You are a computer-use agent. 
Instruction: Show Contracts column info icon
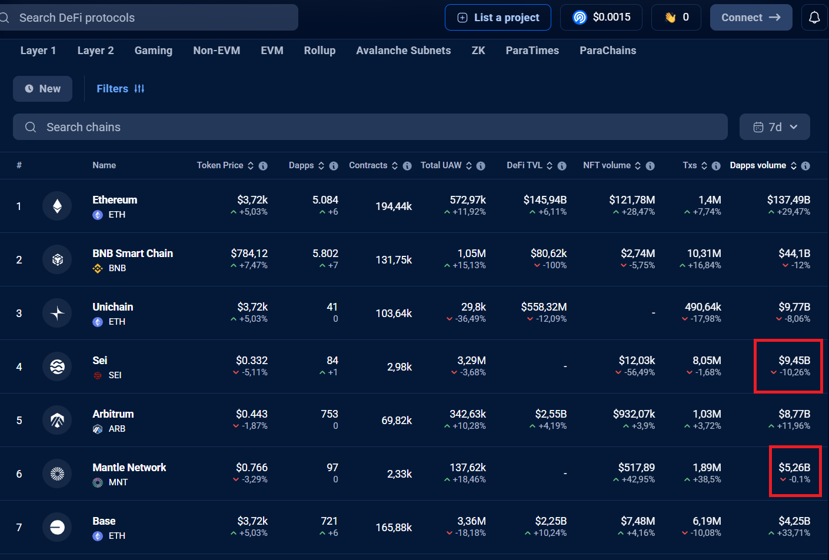(x=407, y=166)
